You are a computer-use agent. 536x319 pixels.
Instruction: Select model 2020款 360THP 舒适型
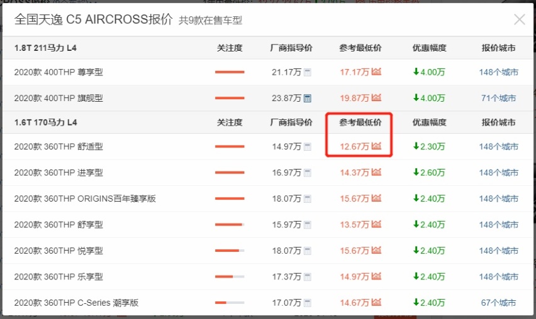click(x=59, y=147)
